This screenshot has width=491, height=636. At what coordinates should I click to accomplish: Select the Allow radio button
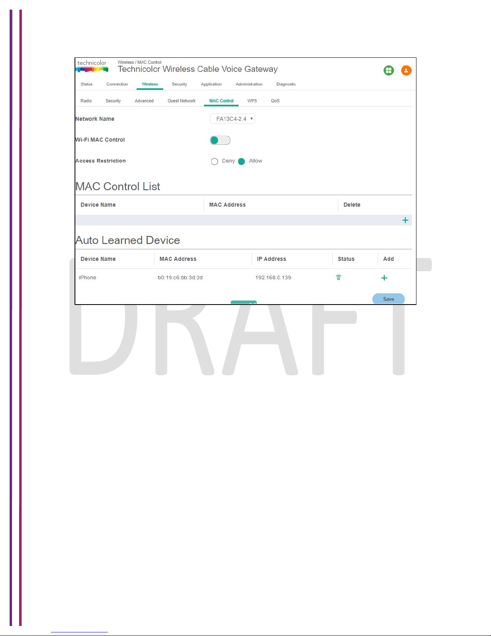click(241, 161)
